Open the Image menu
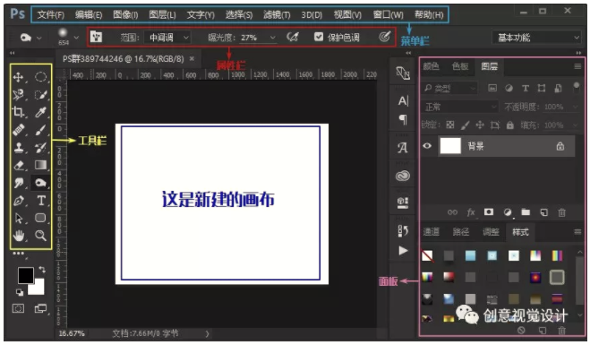The width and height of the screenshot is (590, 345). (125, 14)
